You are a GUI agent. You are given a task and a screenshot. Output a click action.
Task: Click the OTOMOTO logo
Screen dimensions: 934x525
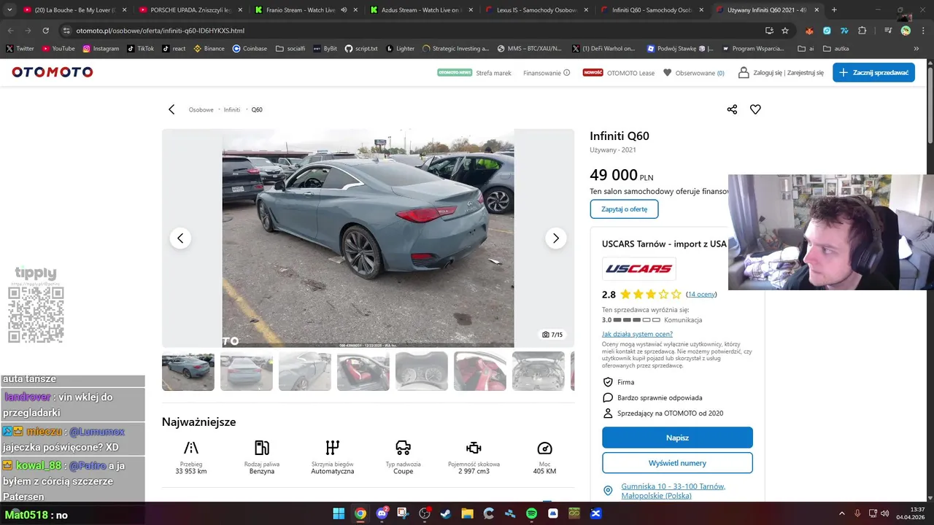(53, 72)
